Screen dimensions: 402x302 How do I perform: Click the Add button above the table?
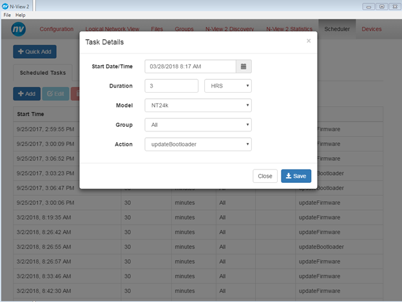(x=27, y=94)
